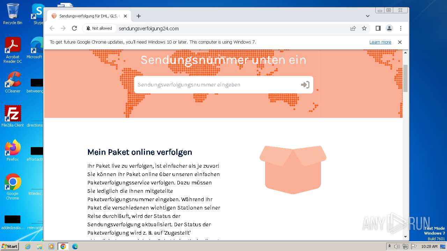Click the 10:28 AM clock

pyautogui.click(x=429, y=246)
